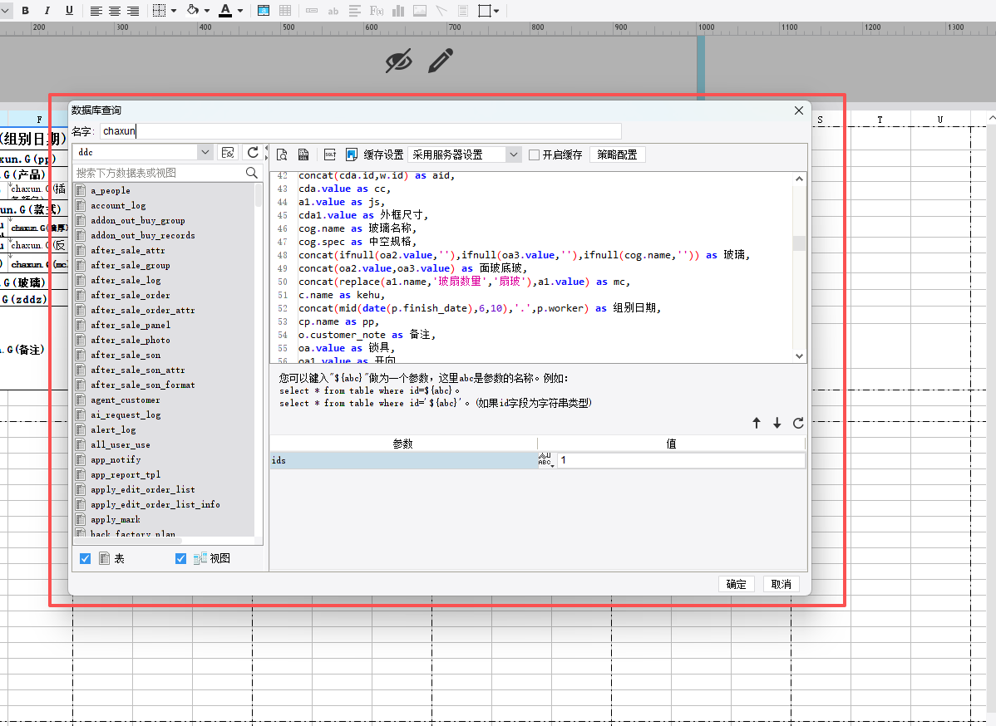Click the 取消 cancel button

pyautogui.click(x=782, y=584)
